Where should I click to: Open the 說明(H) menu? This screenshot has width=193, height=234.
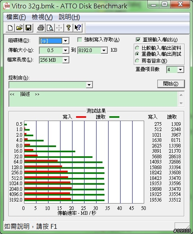69,17
